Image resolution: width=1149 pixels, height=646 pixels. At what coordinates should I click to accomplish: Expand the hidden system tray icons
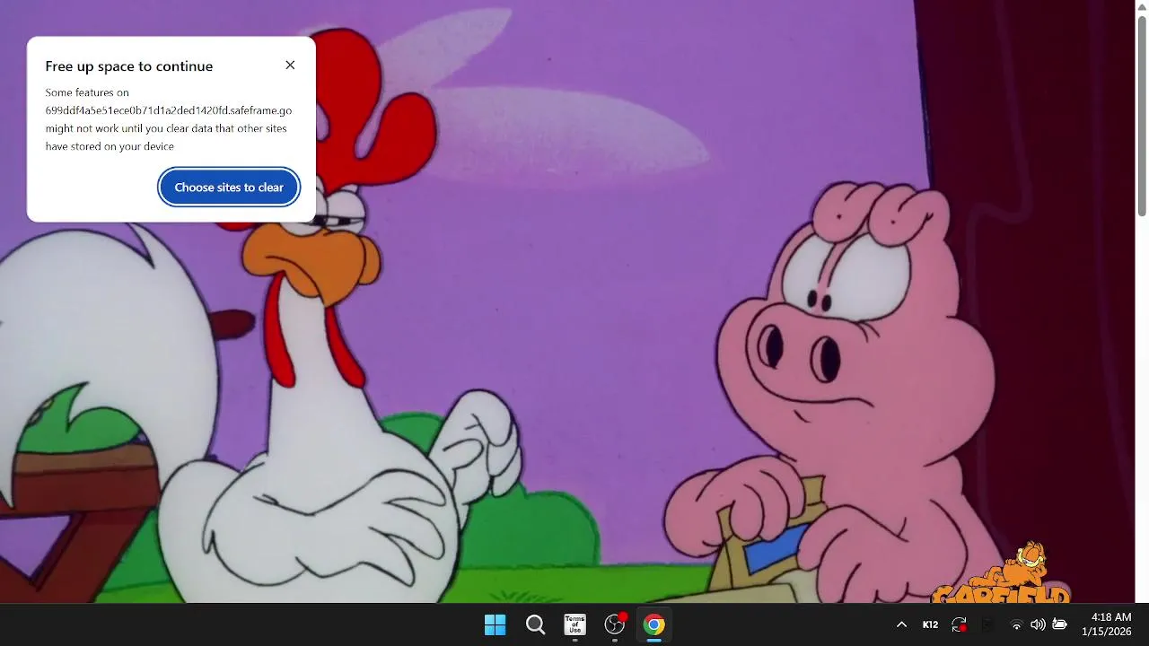click(901, 624)
